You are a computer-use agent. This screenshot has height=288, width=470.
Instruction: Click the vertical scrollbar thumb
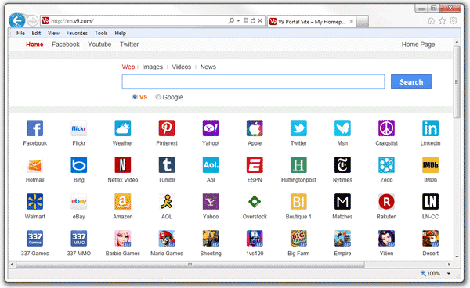click(457, 81)
